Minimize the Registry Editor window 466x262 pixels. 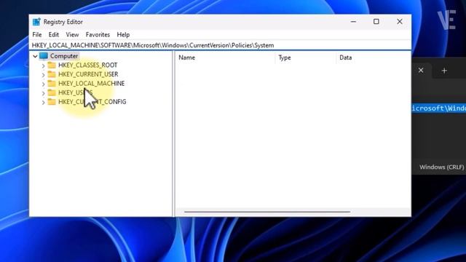coord(353,22)
